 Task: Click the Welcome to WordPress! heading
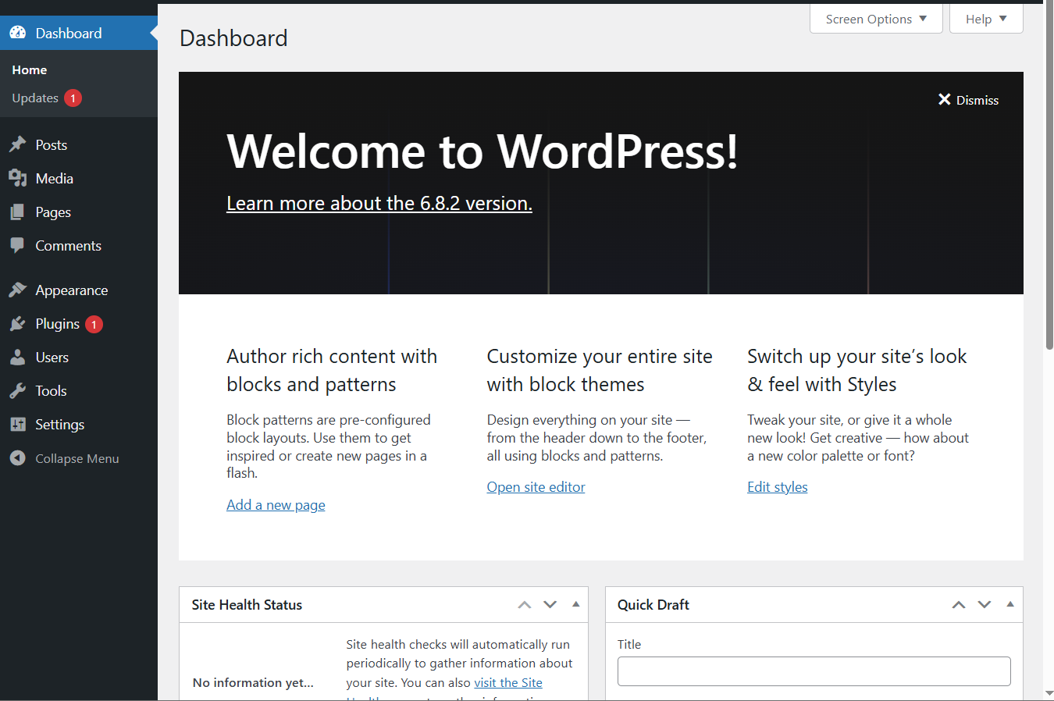(482, 151)
